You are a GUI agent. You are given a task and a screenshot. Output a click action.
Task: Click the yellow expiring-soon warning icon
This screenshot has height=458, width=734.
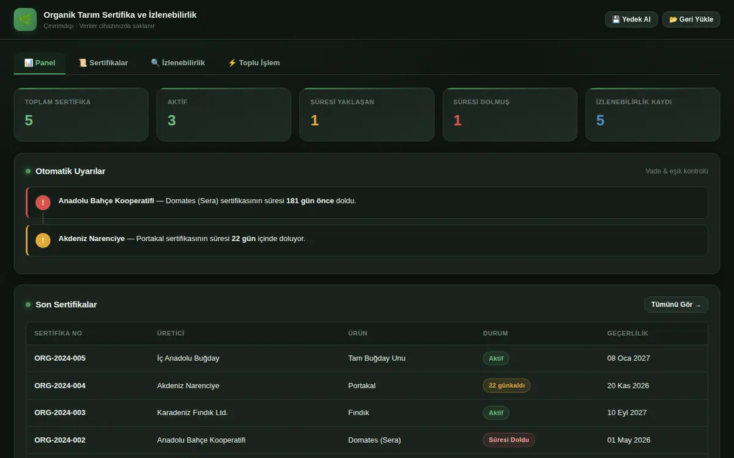pyautogui.click(x=43, y=241)
